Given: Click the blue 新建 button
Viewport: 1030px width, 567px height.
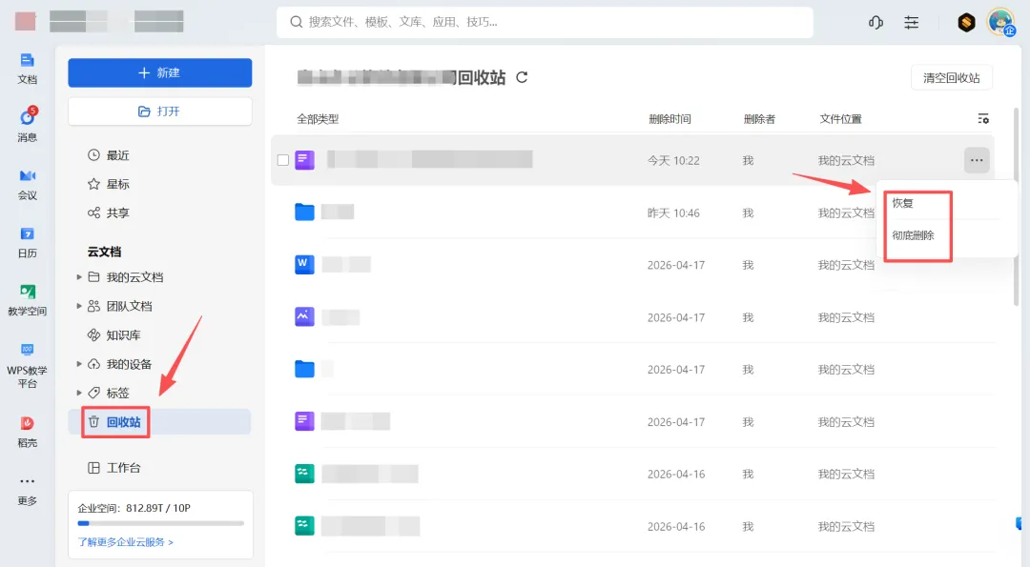Looking at the screenshot, I should (159, 72).
